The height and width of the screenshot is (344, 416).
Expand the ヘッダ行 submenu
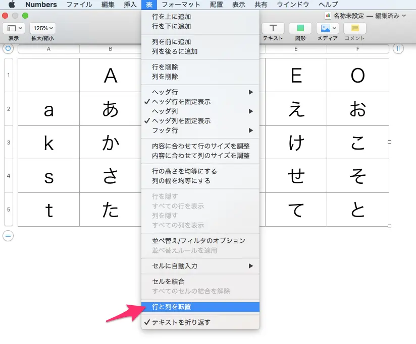tap(202, 92)
